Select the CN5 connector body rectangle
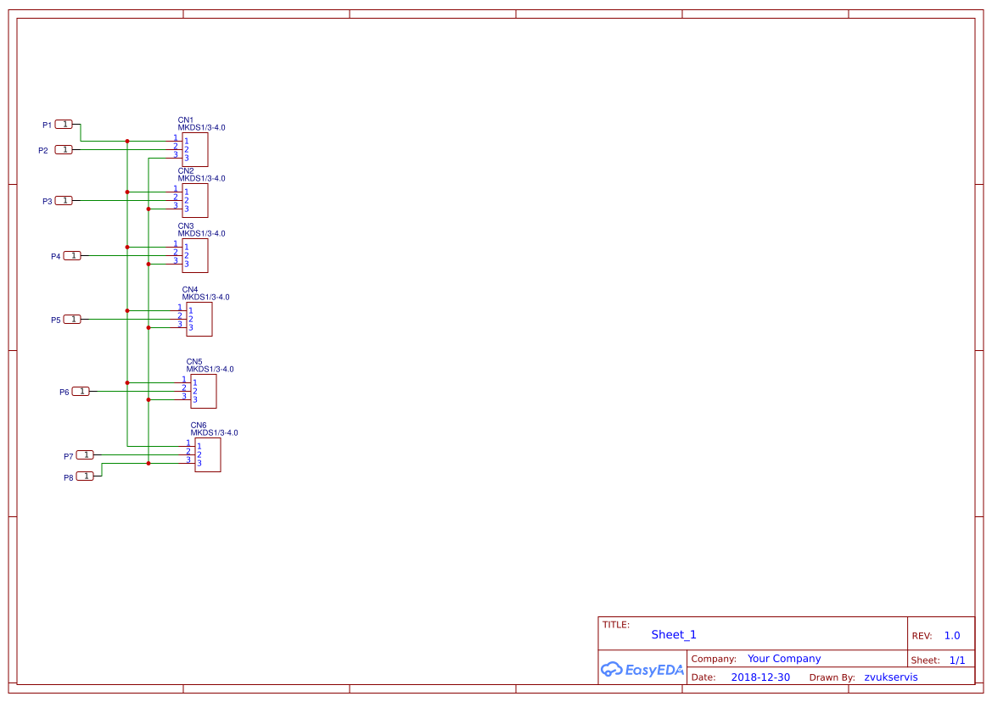Image resolution: width=992 pixels, height=702 pixels. 204,391
